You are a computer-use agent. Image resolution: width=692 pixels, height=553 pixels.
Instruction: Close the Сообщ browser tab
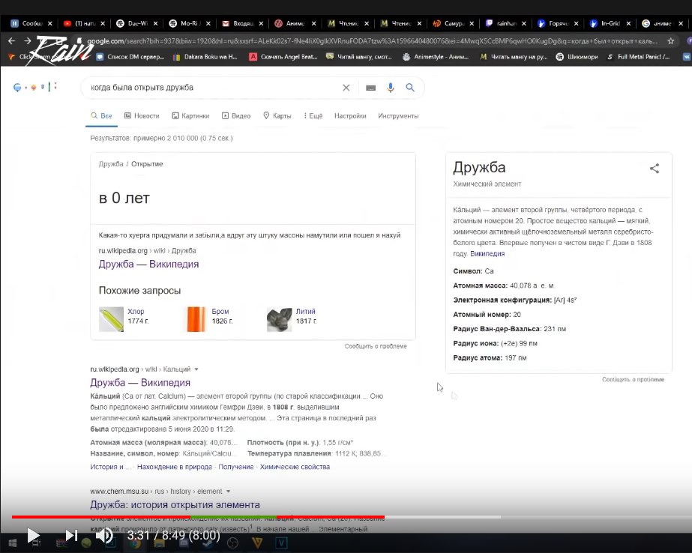pyautogui.click(x=50, y=23)
